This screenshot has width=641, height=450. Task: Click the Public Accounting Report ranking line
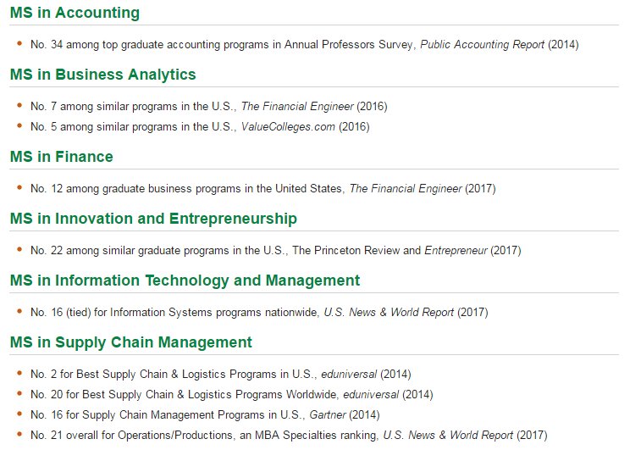(x=305, y=45)
